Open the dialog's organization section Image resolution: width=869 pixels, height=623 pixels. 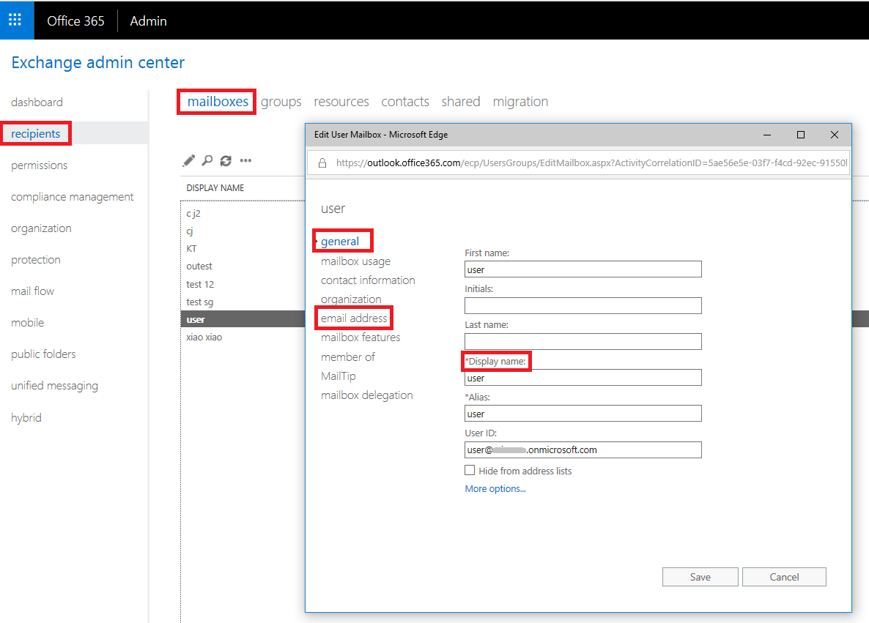point(351,299)
